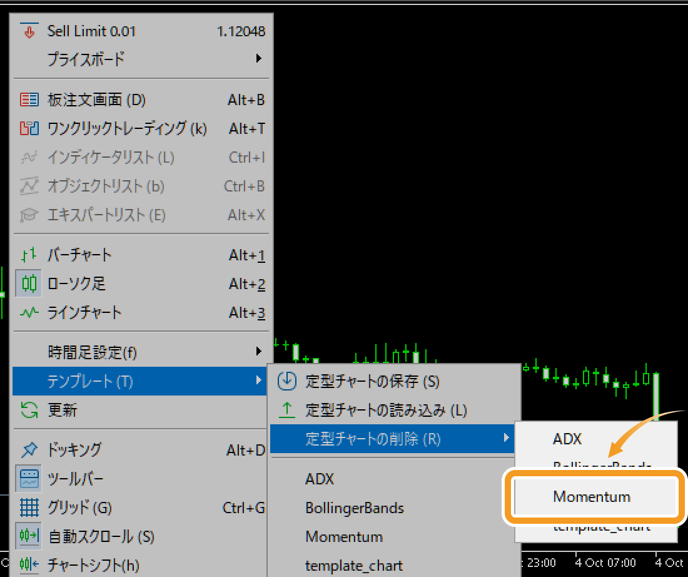Open the 時間足設定(f) menu entry
688x577 pixels.
click(x=140, y=352)
